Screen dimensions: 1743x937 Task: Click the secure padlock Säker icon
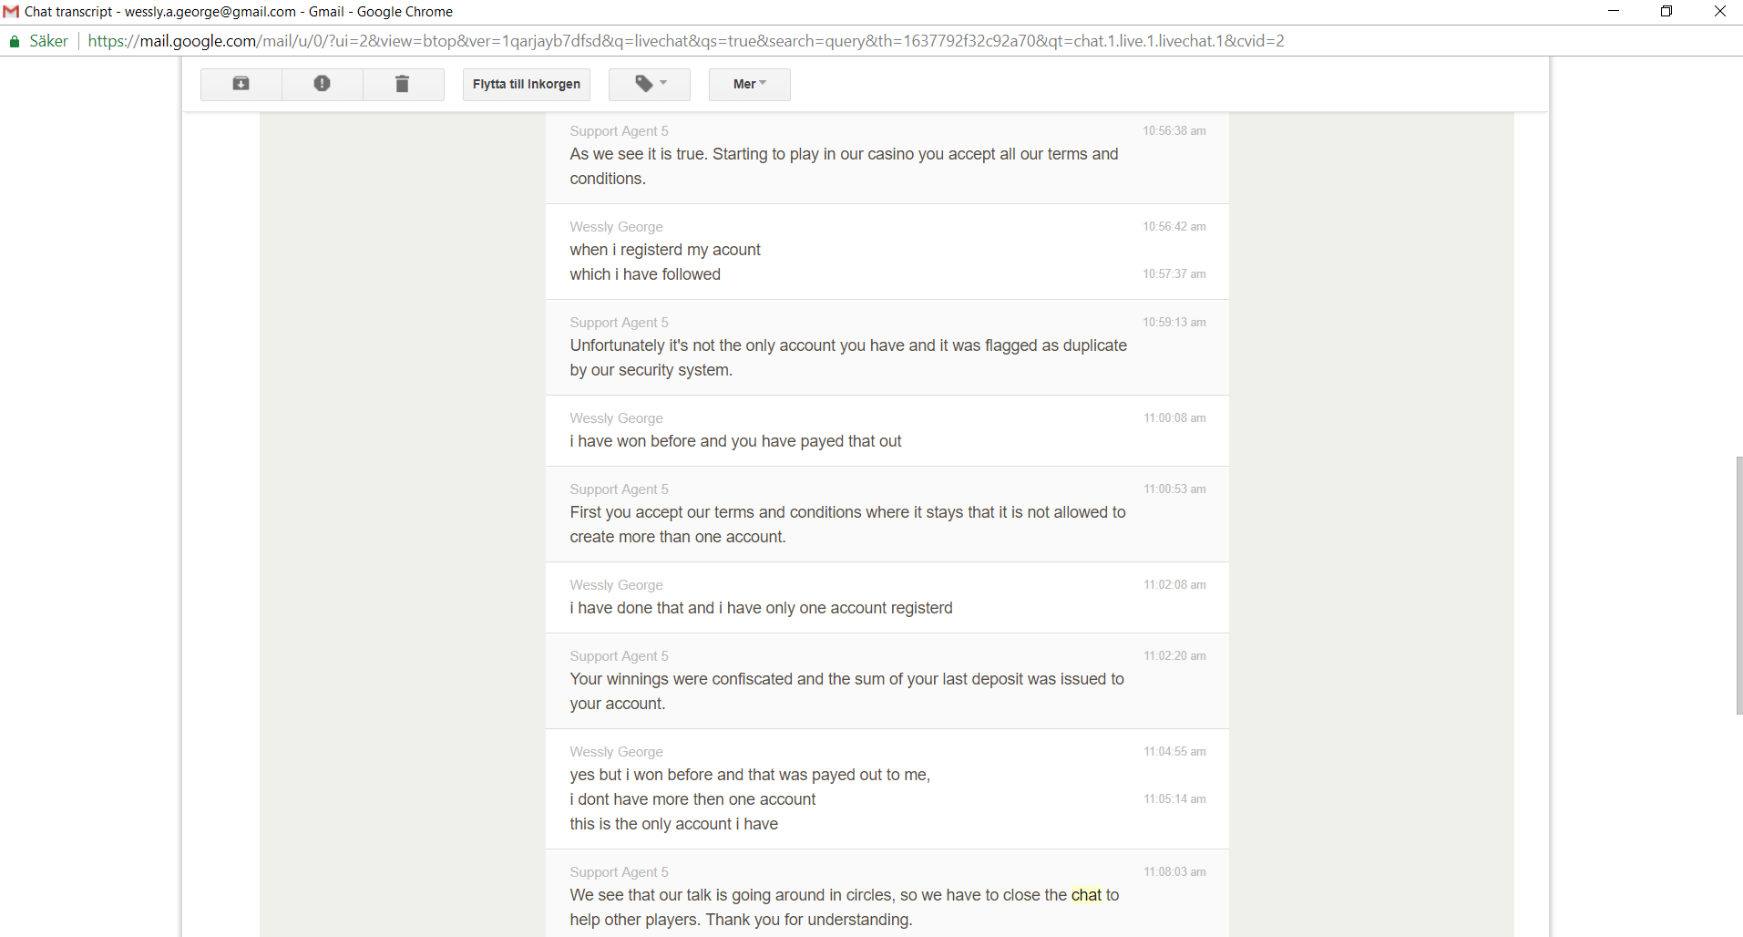pos(15,41)
